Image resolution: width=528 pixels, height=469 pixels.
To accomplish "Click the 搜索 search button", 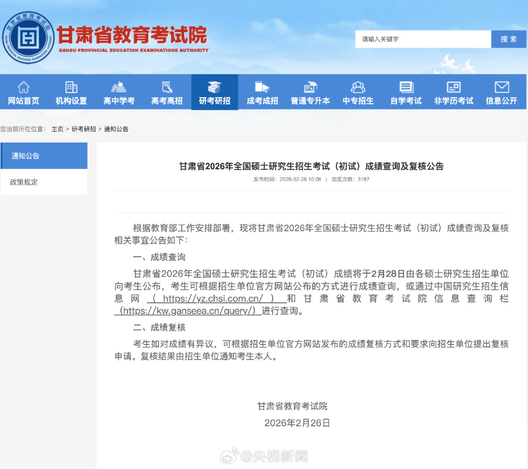I will coord(508,39).
